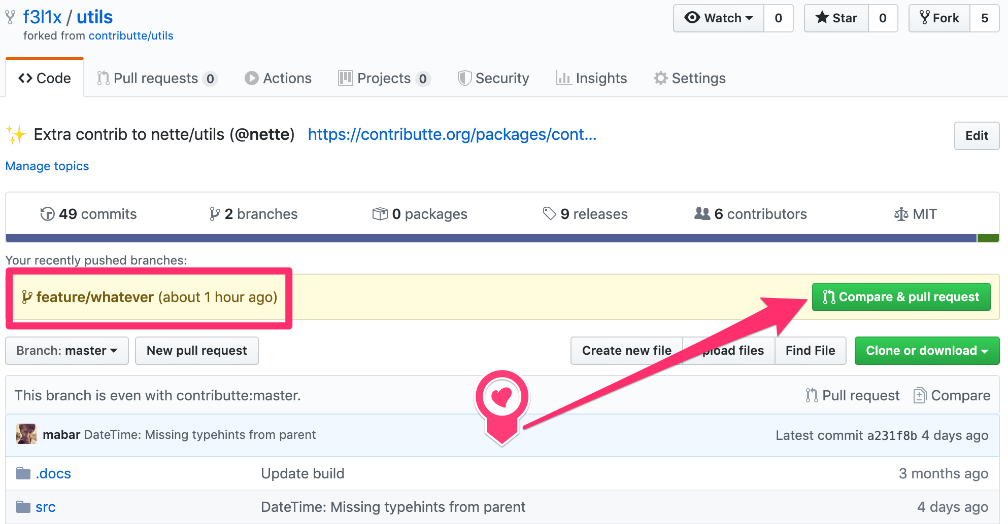This screenshot has height=524, width=1008.
Task: Click Compare & pull request button
Action: tap(901, 297)
